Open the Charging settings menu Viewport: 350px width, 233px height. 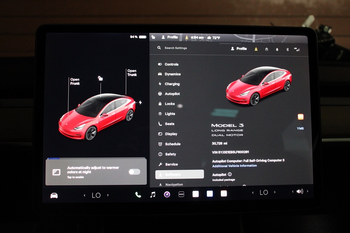click(172, 84)
